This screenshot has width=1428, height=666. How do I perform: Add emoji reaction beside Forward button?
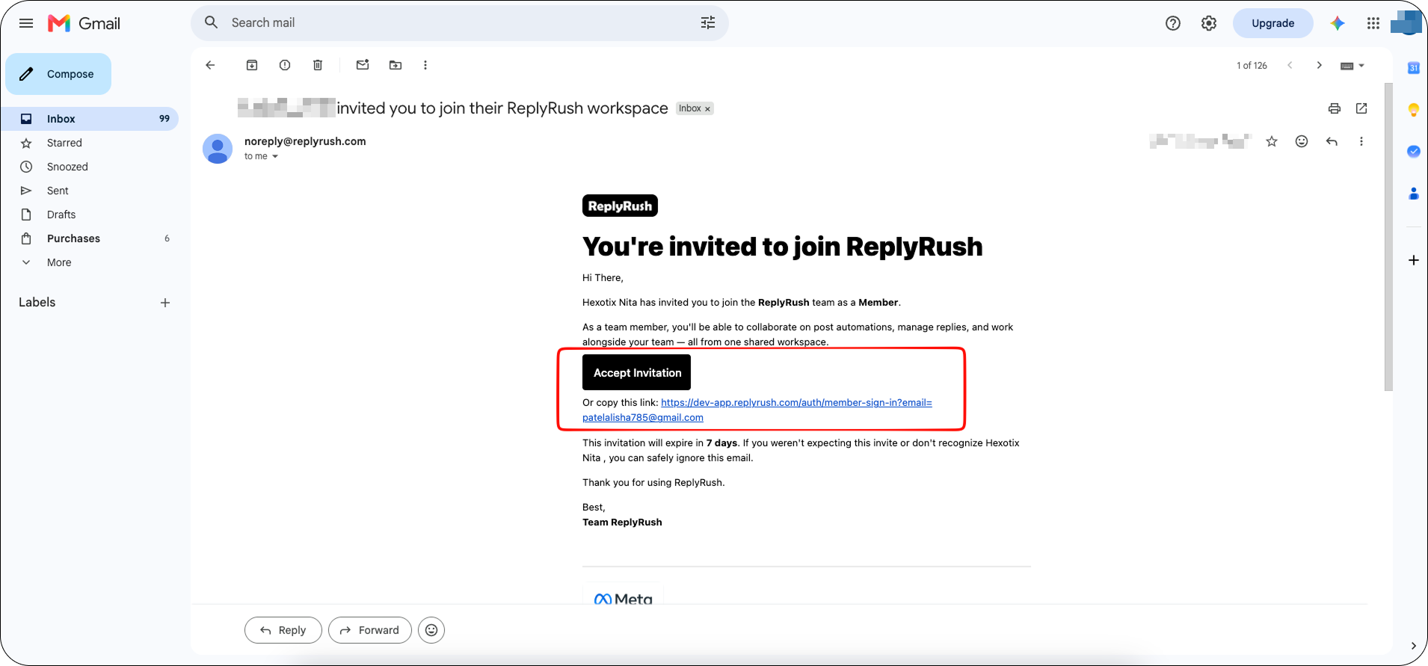click(431, 630)
